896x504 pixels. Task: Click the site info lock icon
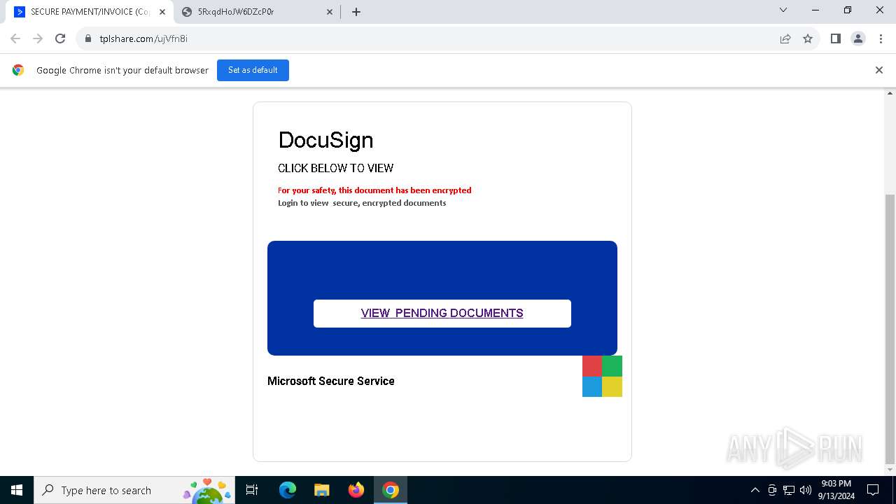(x=88, y=38)
